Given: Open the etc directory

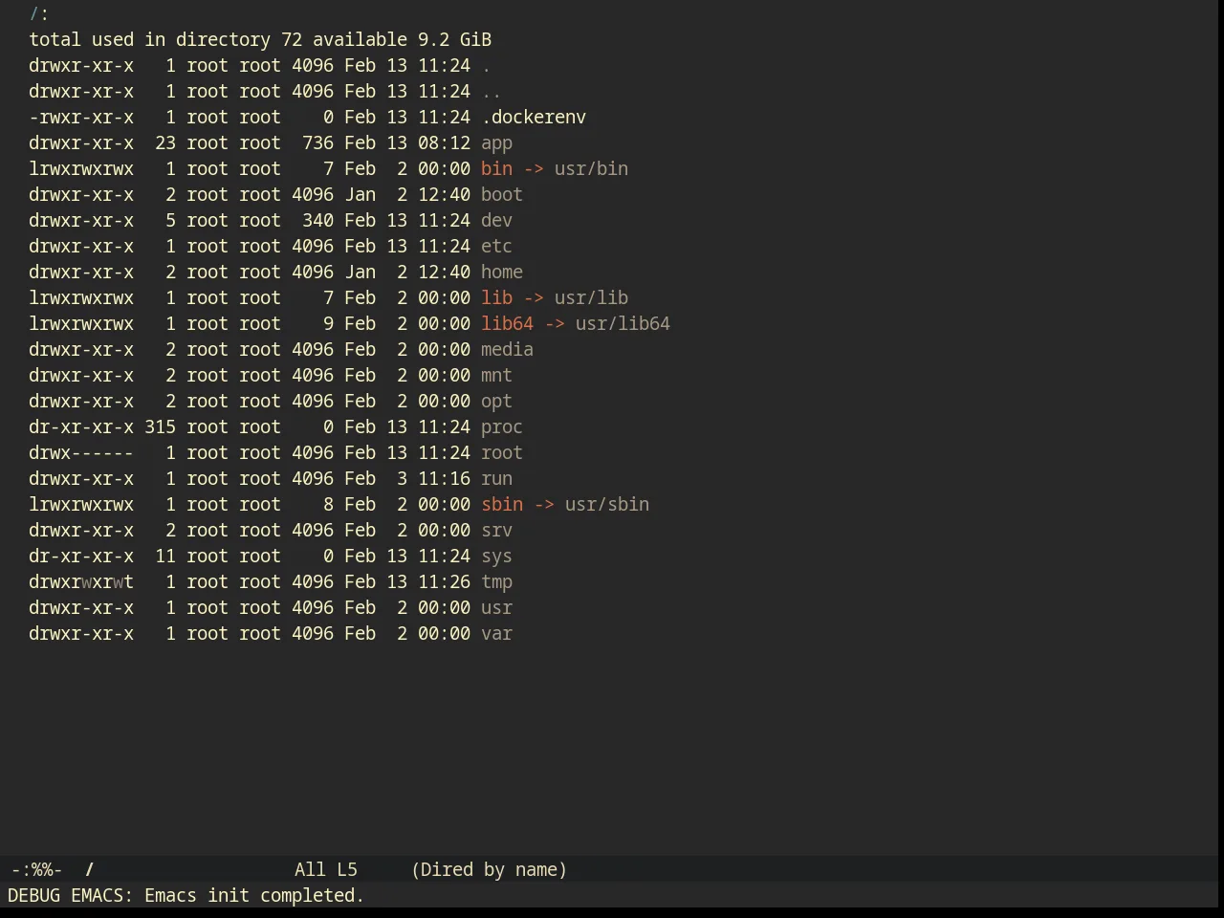Looking at the screenshot, I should (x=496, y=247).
